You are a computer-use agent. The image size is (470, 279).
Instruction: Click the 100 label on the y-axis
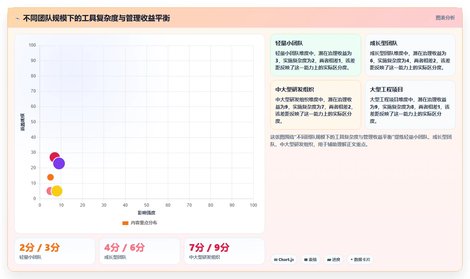tap(32, 46)
